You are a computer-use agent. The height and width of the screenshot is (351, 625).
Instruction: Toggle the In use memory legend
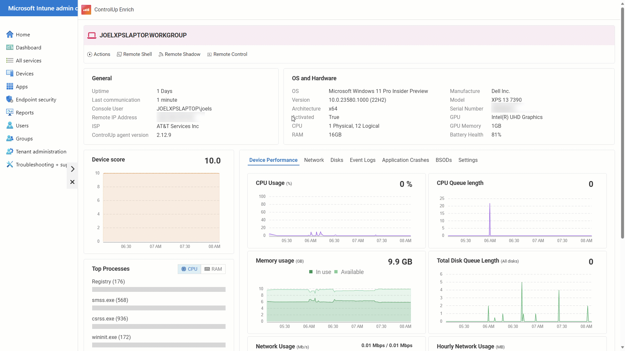click(320, 272)
